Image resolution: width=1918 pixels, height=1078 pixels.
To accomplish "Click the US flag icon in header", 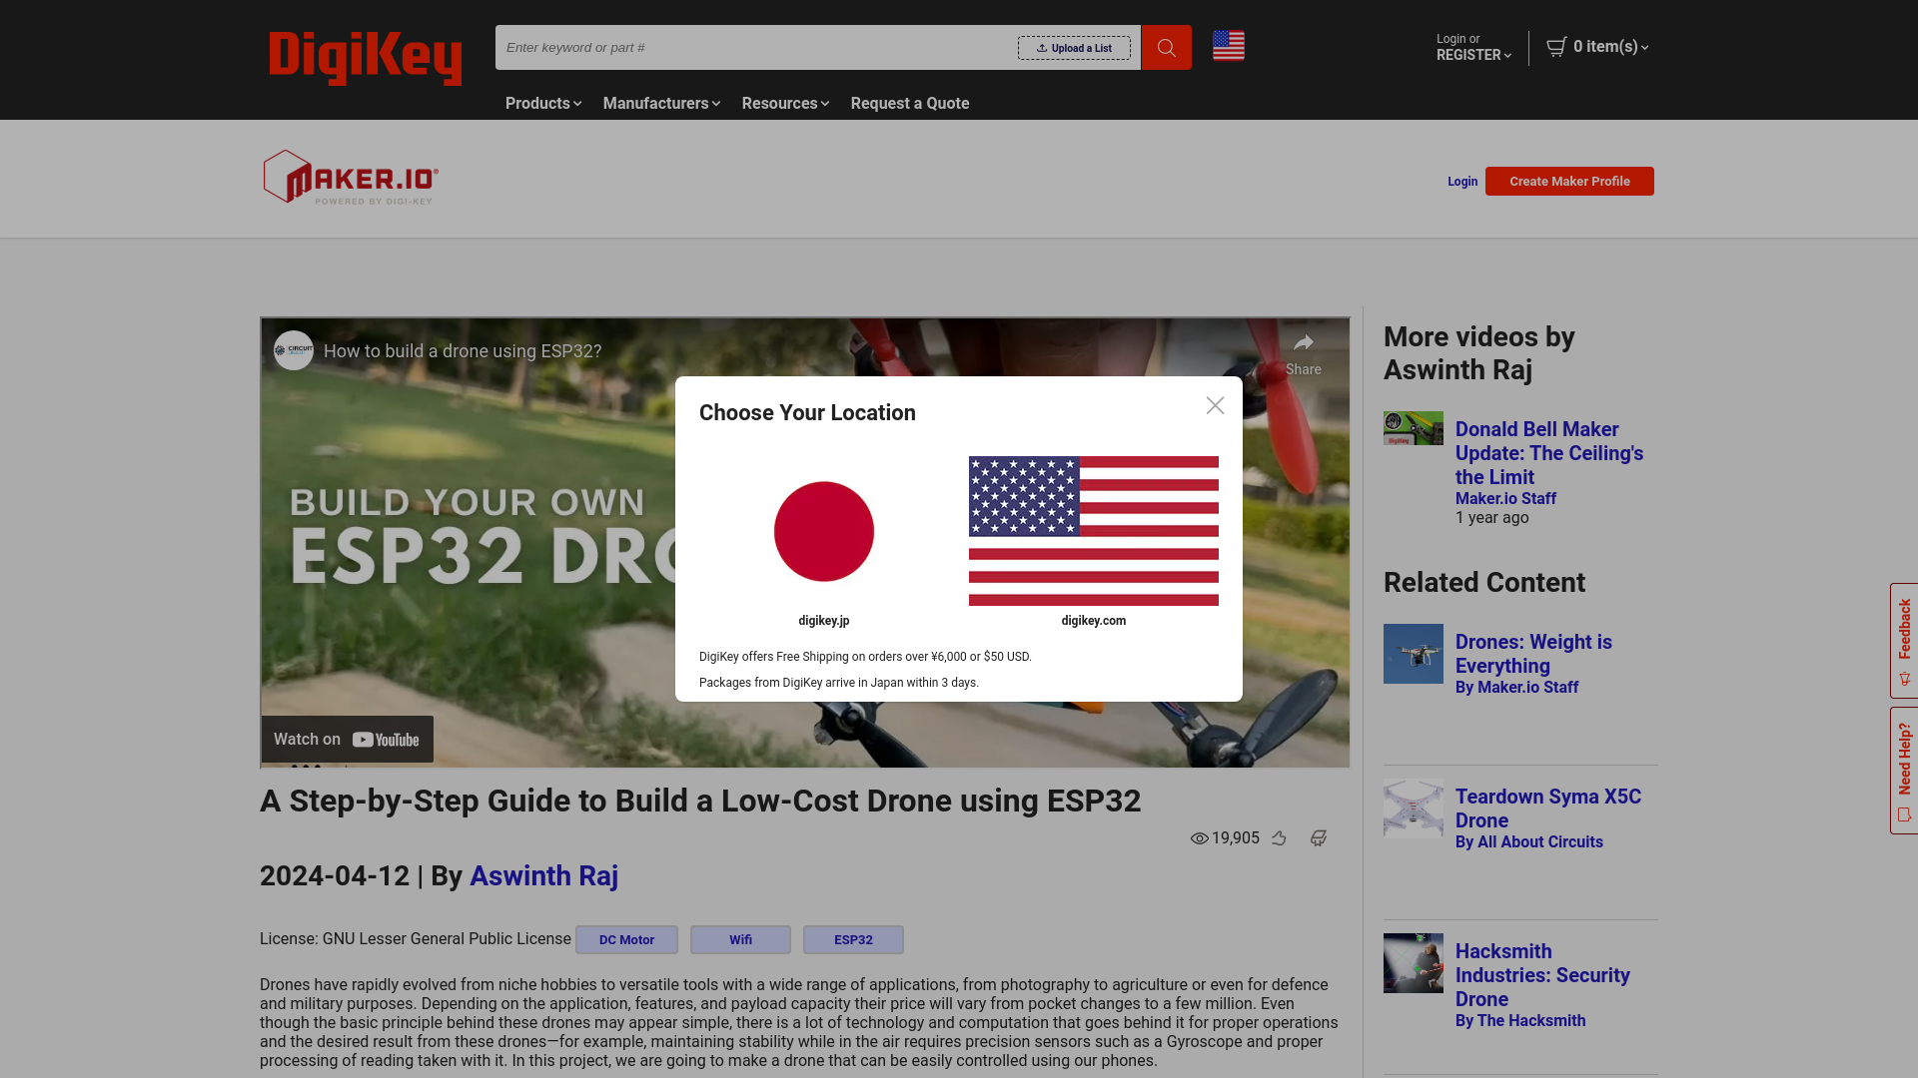I will 1229,46.
